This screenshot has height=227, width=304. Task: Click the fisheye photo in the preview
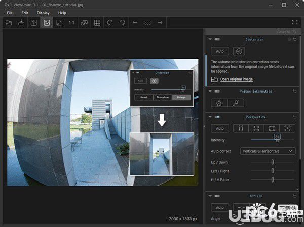pos(103,122)
